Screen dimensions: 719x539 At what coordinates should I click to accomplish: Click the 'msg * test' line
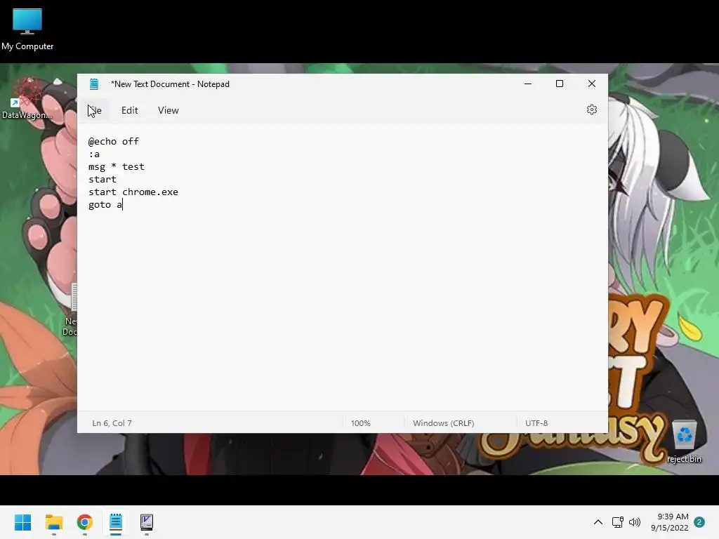(117, 166)
